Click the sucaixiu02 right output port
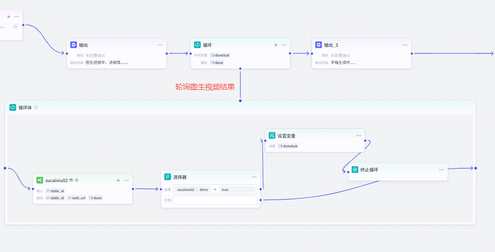Viewport: 495px width, 252px height. [x=133, y=189]
